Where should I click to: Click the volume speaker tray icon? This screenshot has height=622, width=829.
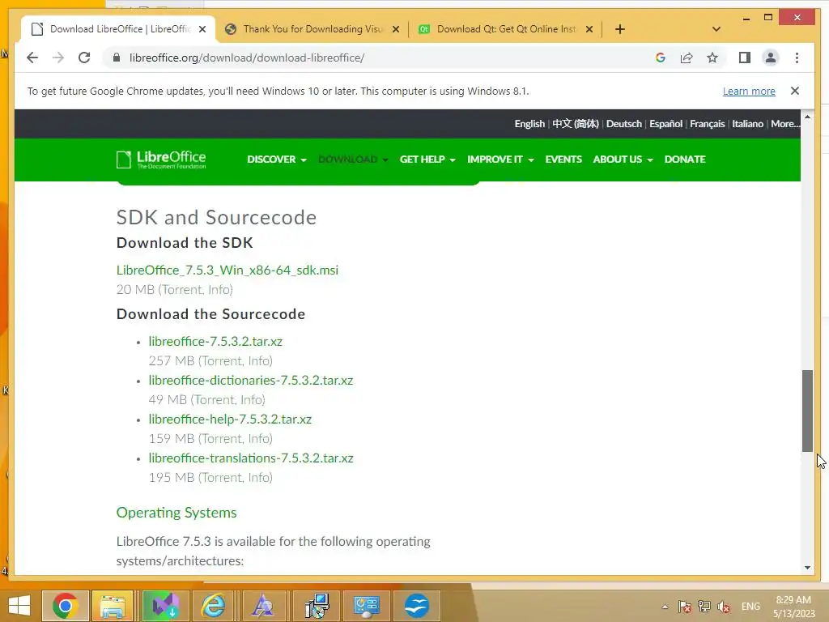point(724,607)
